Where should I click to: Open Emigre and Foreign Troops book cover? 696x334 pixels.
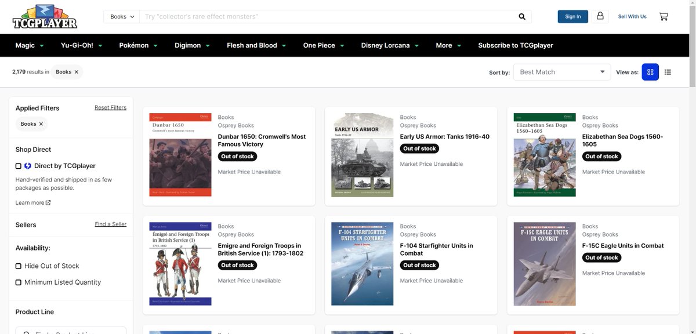click(180, 264)
